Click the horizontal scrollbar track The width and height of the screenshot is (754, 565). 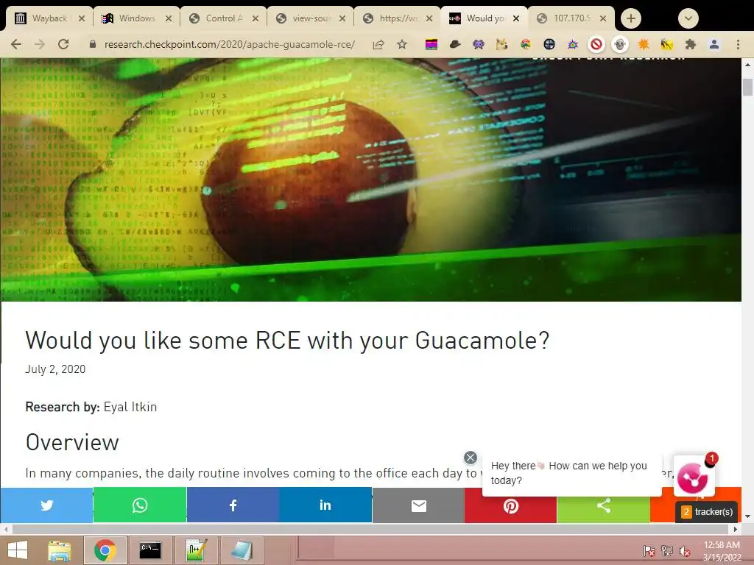pos(370,529)
